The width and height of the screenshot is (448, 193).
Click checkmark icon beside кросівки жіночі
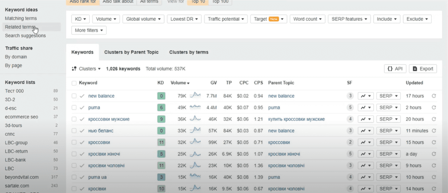click(x=82, y=154)
